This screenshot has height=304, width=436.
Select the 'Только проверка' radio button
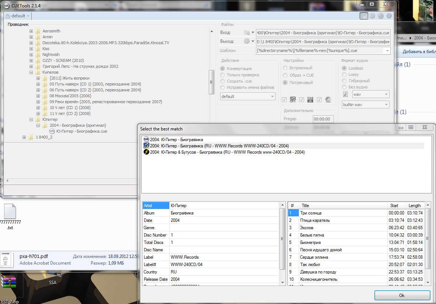point(222,75)
